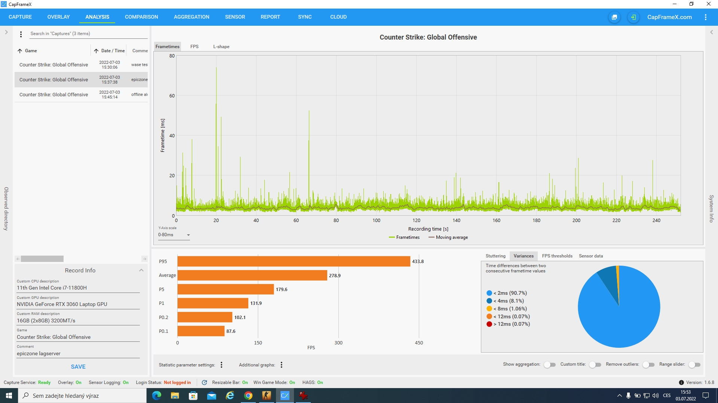Refresh system status icon in status bar
The width and height of the screenshot is (718, 403).
(205, 382)
